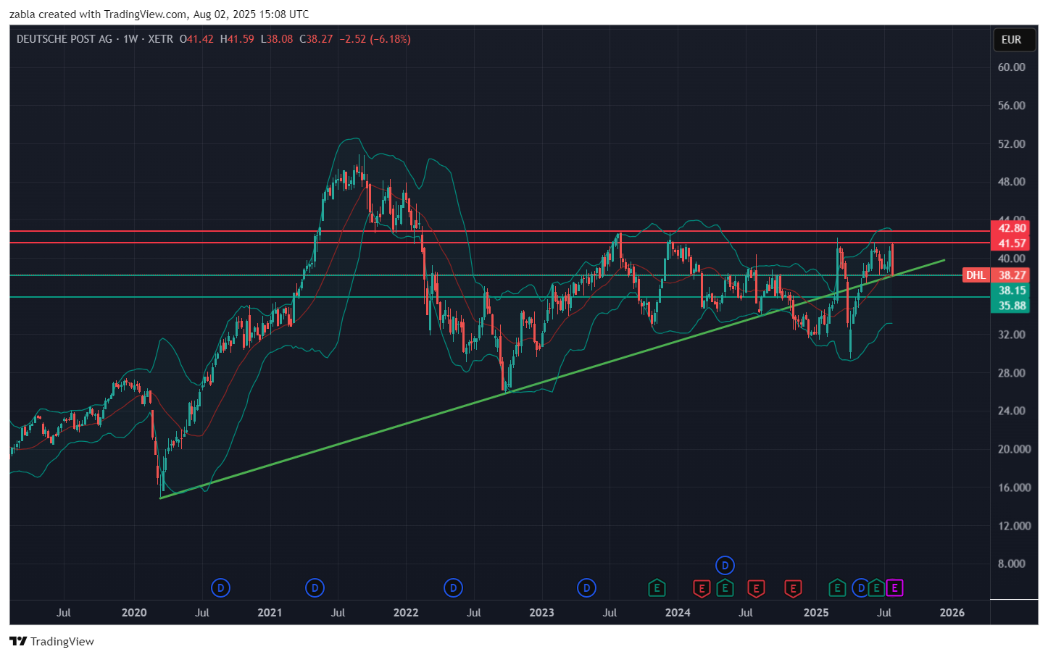
Task: Click green earnings marker below raised dividend marker
Action: [725, 587]
